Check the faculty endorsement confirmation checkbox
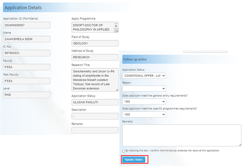Viewport: 244px width, 166px height. coord(123,151)
